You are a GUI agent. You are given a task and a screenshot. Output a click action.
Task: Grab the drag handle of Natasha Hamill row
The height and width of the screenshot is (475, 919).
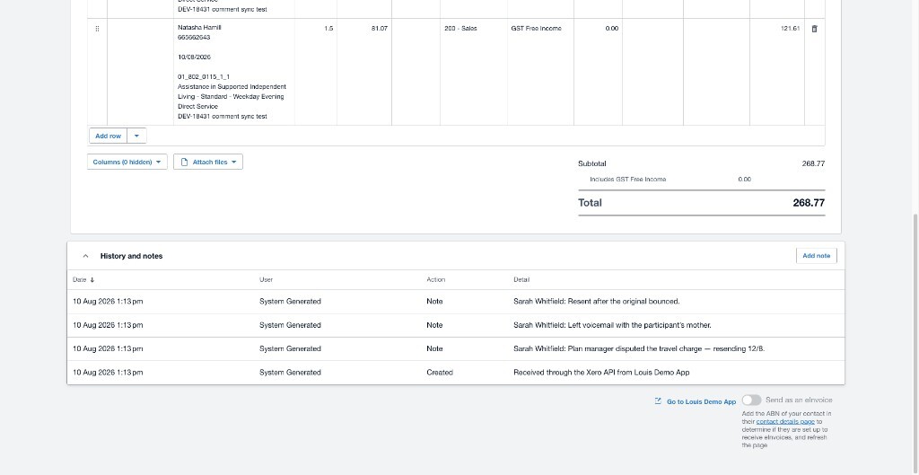click(x=97, y=29)
